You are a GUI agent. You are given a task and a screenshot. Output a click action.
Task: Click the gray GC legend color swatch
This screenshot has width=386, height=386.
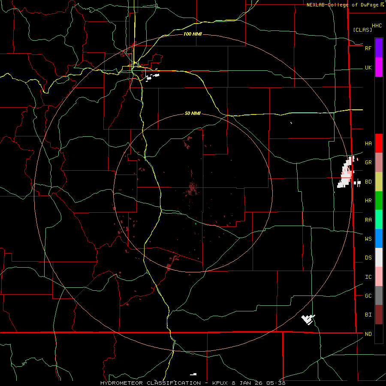pyautogui.click(x=379, y=296)
